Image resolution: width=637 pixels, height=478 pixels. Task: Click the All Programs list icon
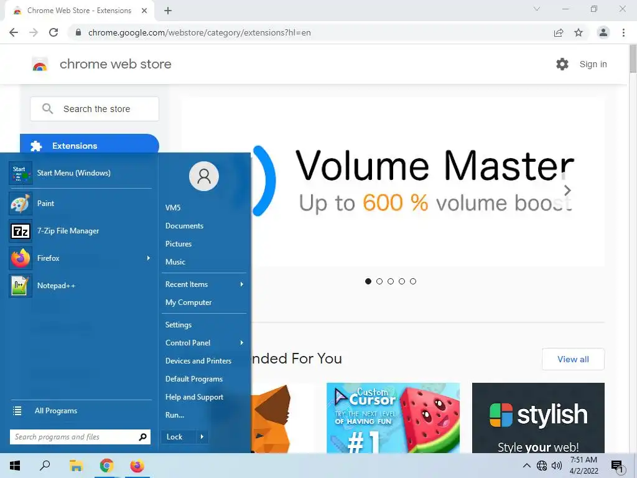(17, 411)
